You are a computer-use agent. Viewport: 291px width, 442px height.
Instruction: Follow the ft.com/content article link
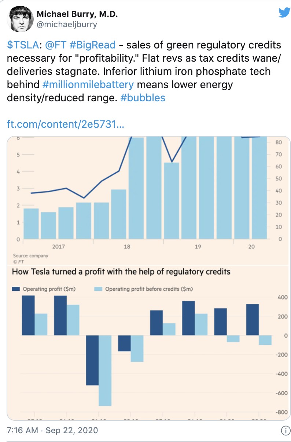point(66,124)
